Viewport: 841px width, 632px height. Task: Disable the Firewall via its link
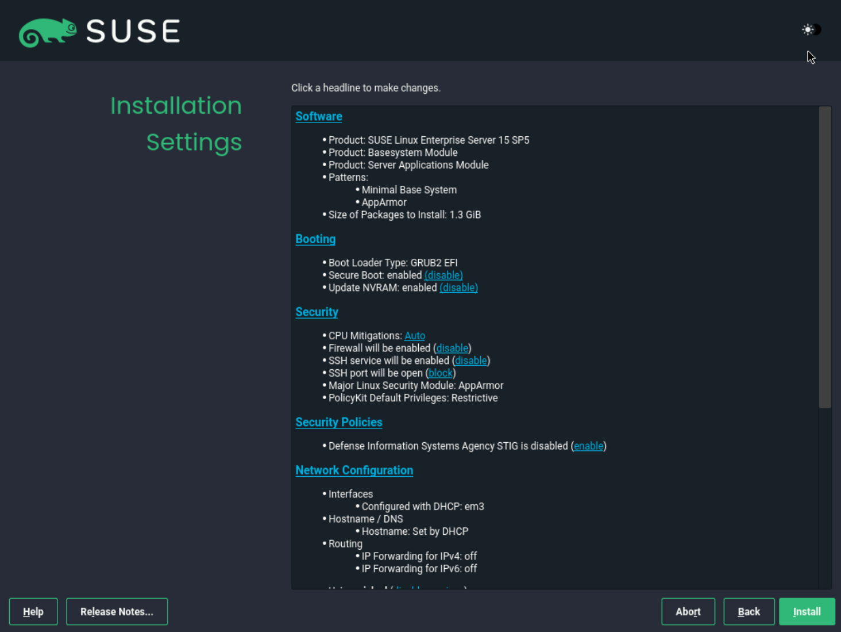click(452, 348)
